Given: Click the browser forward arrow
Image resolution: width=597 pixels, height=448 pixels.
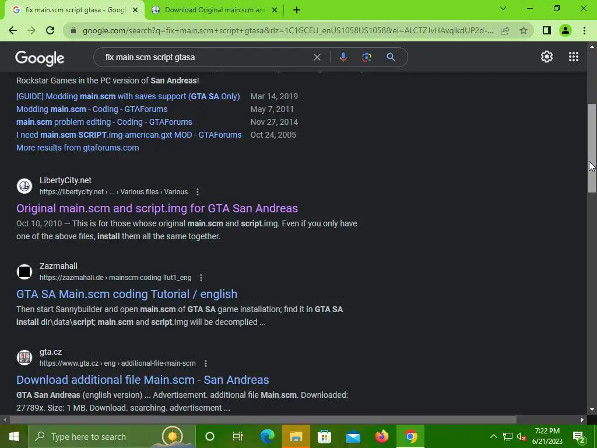Looking at the screenshot, I should click(x=31, y=30).
